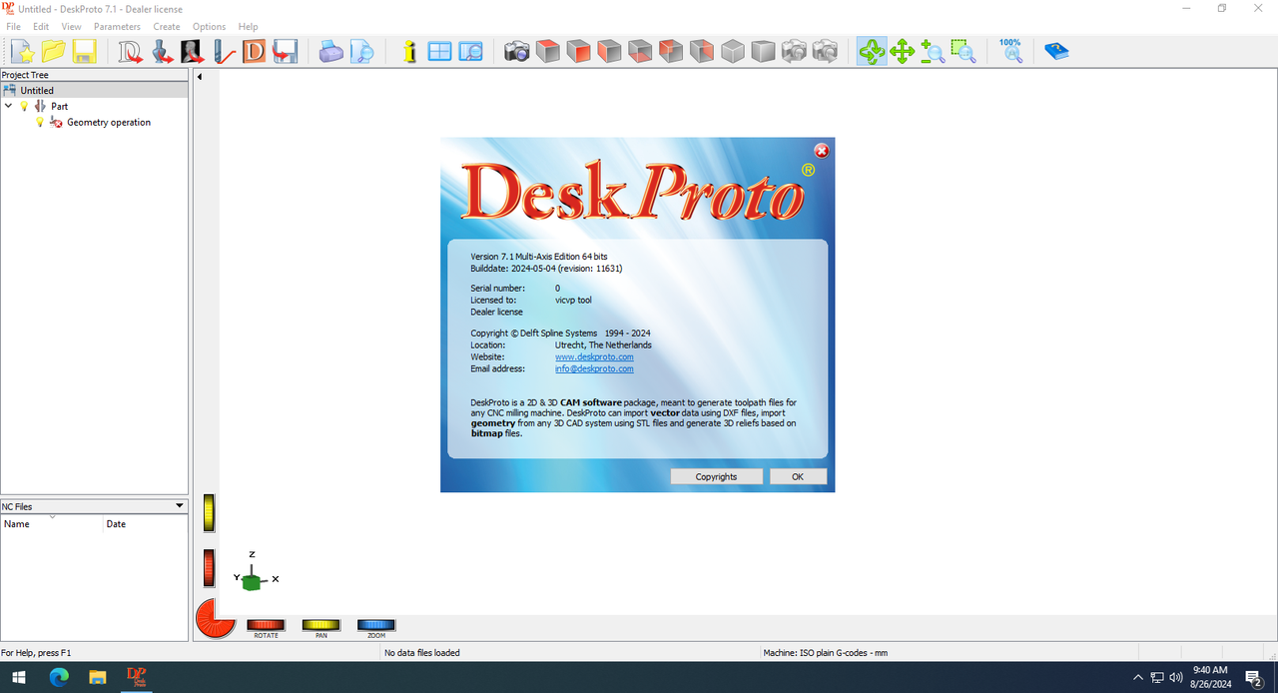Open a project using the folder icon
The width and height of the screenshot is (1278, 693).
pos(53,51)
